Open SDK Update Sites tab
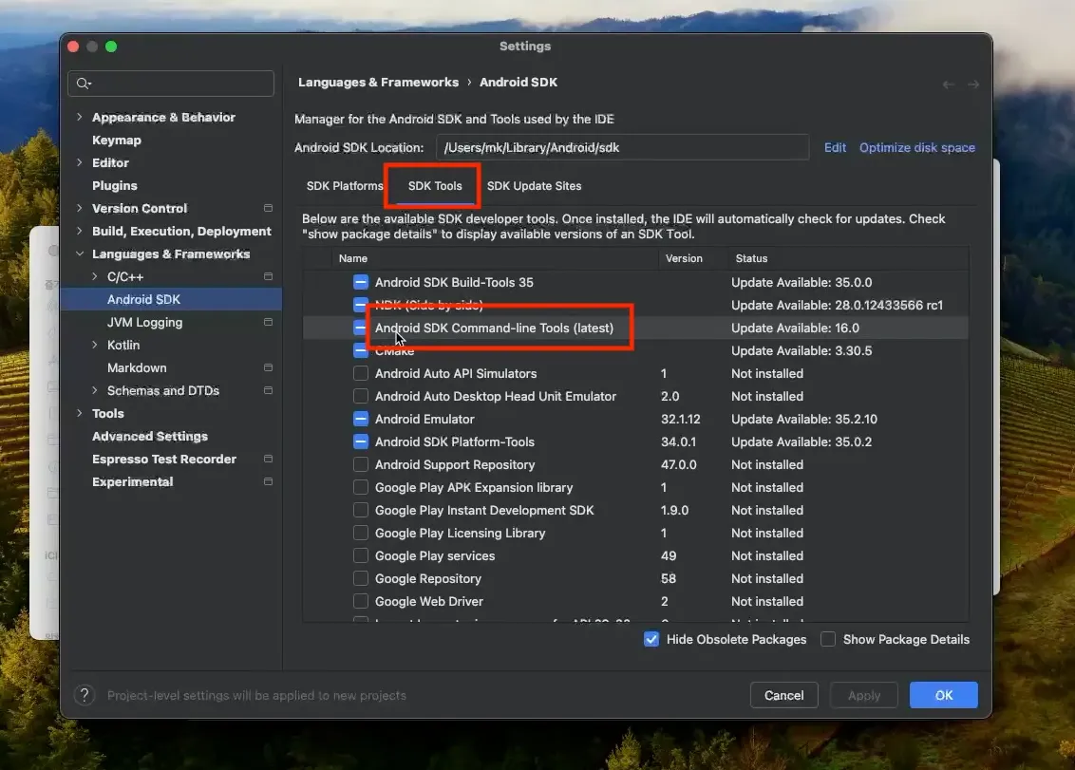This screenshot has height=770, width=1075. click(534, 186)
